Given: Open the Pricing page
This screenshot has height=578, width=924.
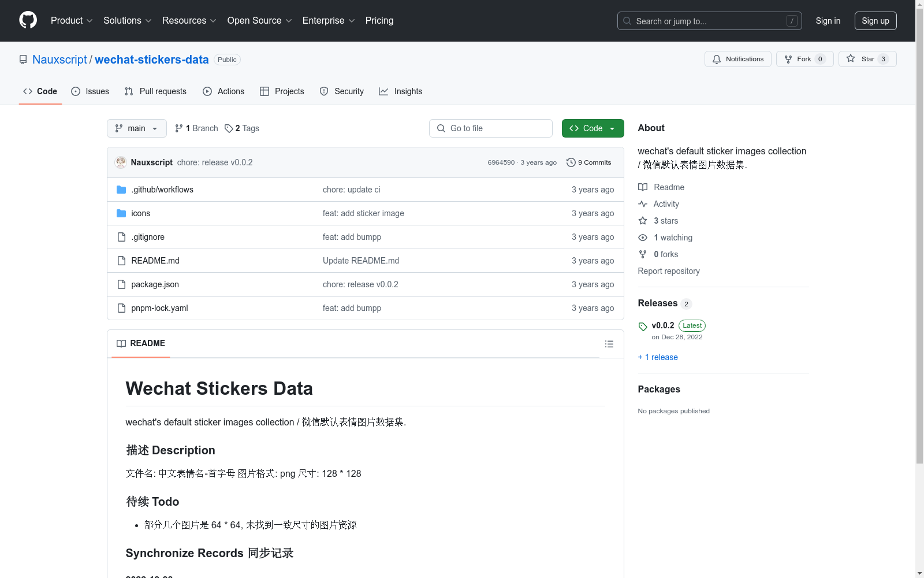Looking at the screenshot, I should click(x=379, y=21).
